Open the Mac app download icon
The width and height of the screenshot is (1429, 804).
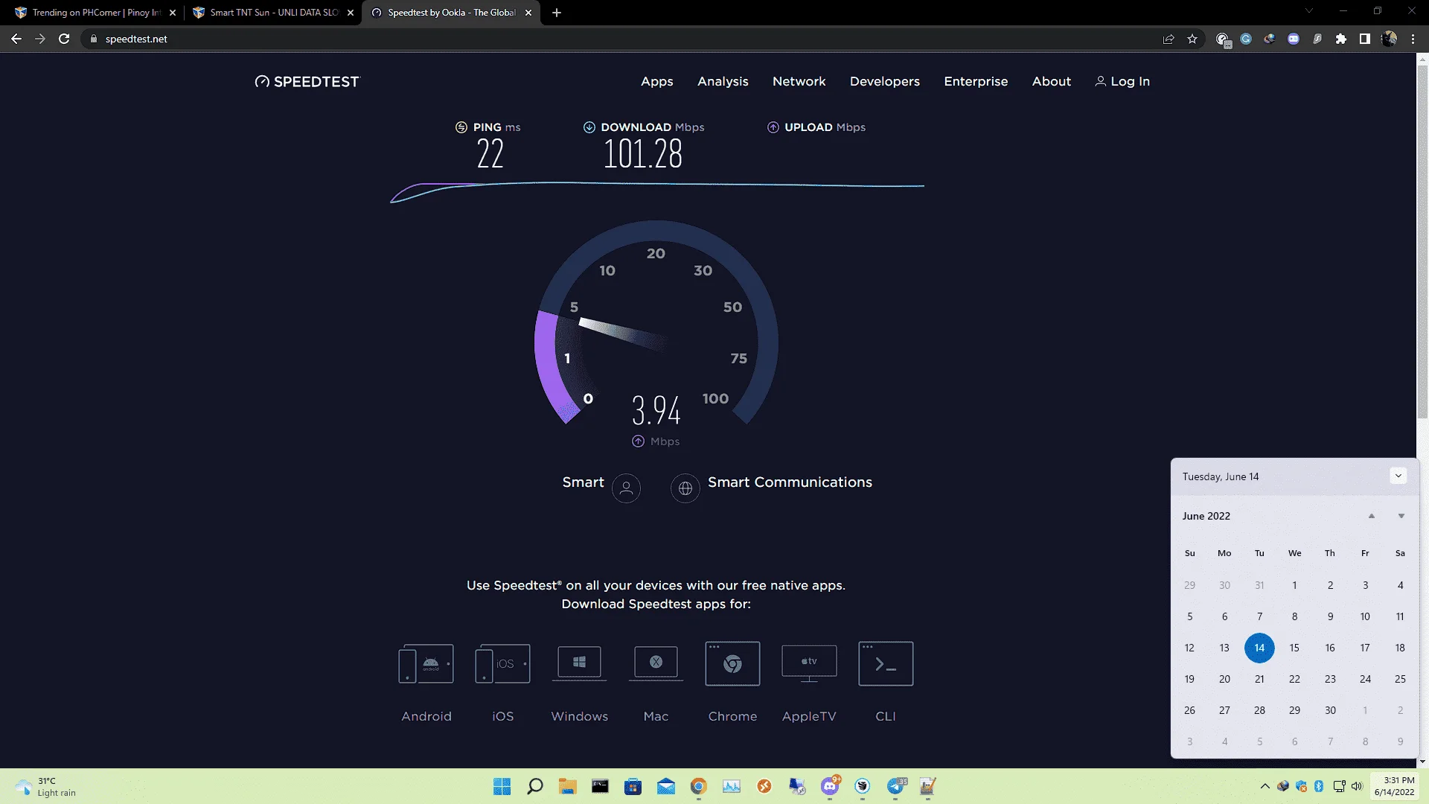coord(656,662)
